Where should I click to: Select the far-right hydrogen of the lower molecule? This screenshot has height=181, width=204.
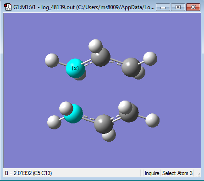[x=152, y=120]
